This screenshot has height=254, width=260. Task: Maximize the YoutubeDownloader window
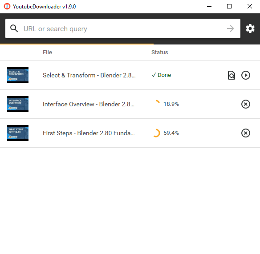[229, 7]
